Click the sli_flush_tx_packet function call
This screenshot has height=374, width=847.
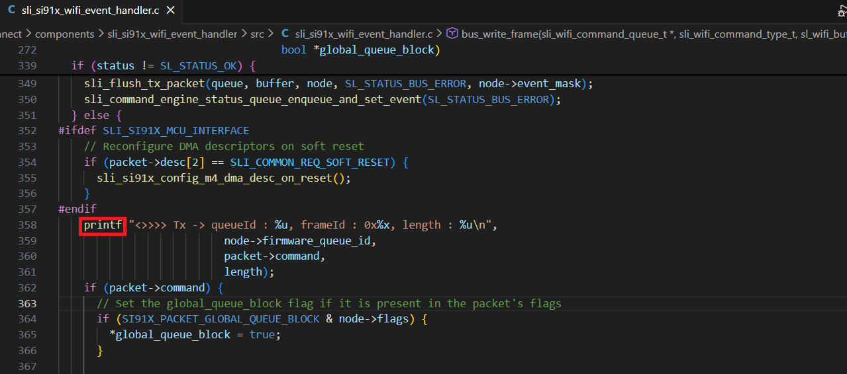point(144,84)
